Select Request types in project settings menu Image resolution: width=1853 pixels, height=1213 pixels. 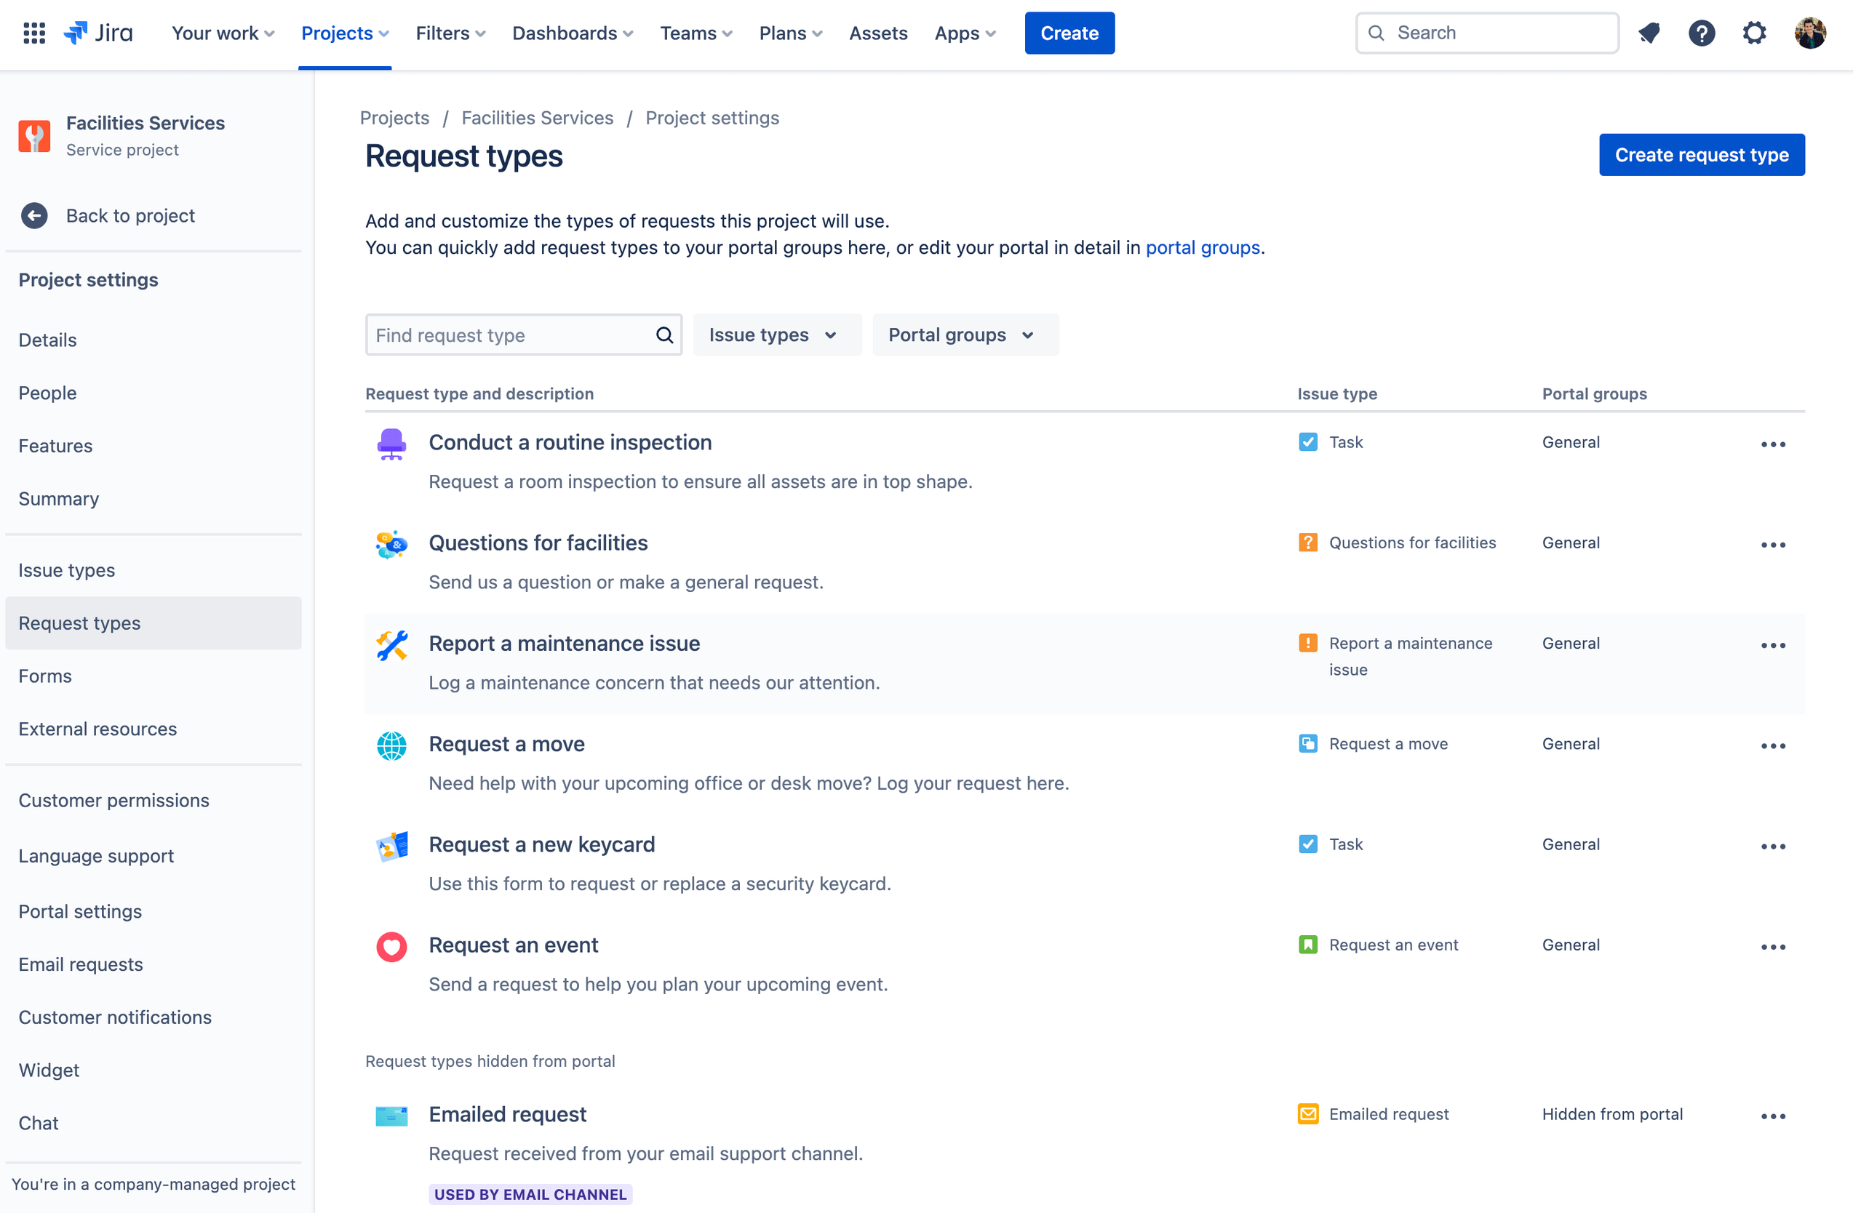point(79,622)
